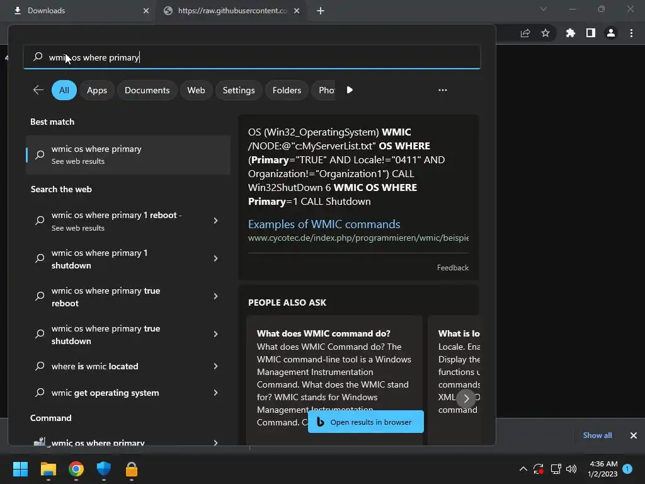The width and height of the screenshot is (645, 484).
Task: Select 'where is wmic located' search suggestion
Action: click(94, 366)
